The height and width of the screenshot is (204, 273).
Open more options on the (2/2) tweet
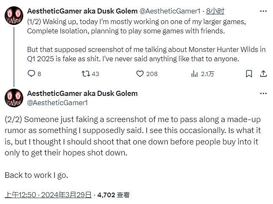(x=263, y=93)
